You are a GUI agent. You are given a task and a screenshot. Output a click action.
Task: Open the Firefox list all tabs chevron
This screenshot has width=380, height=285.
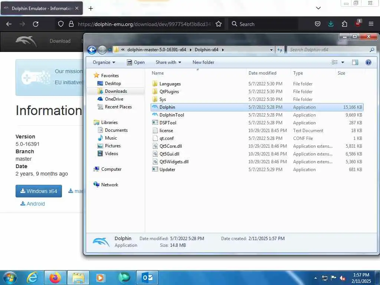point(318,8)
